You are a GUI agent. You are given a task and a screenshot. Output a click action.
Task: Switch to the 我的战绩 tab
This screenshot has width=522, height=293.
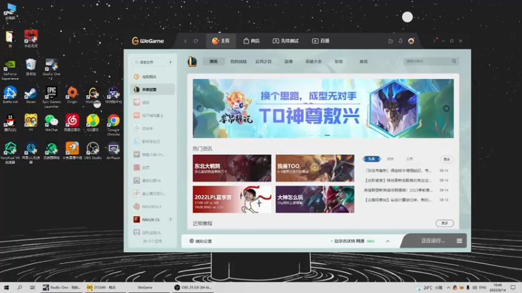click(x=238, y=61)
